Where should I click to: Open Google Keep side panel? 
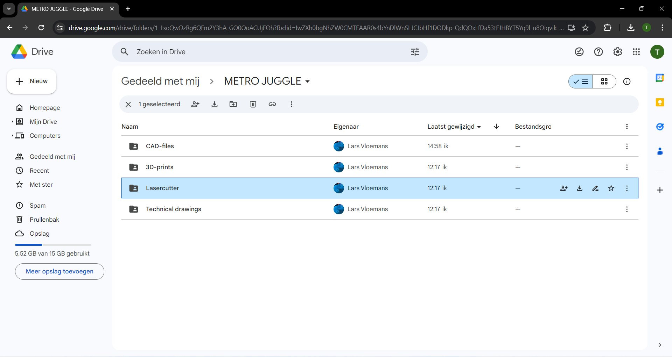(660, 102)
